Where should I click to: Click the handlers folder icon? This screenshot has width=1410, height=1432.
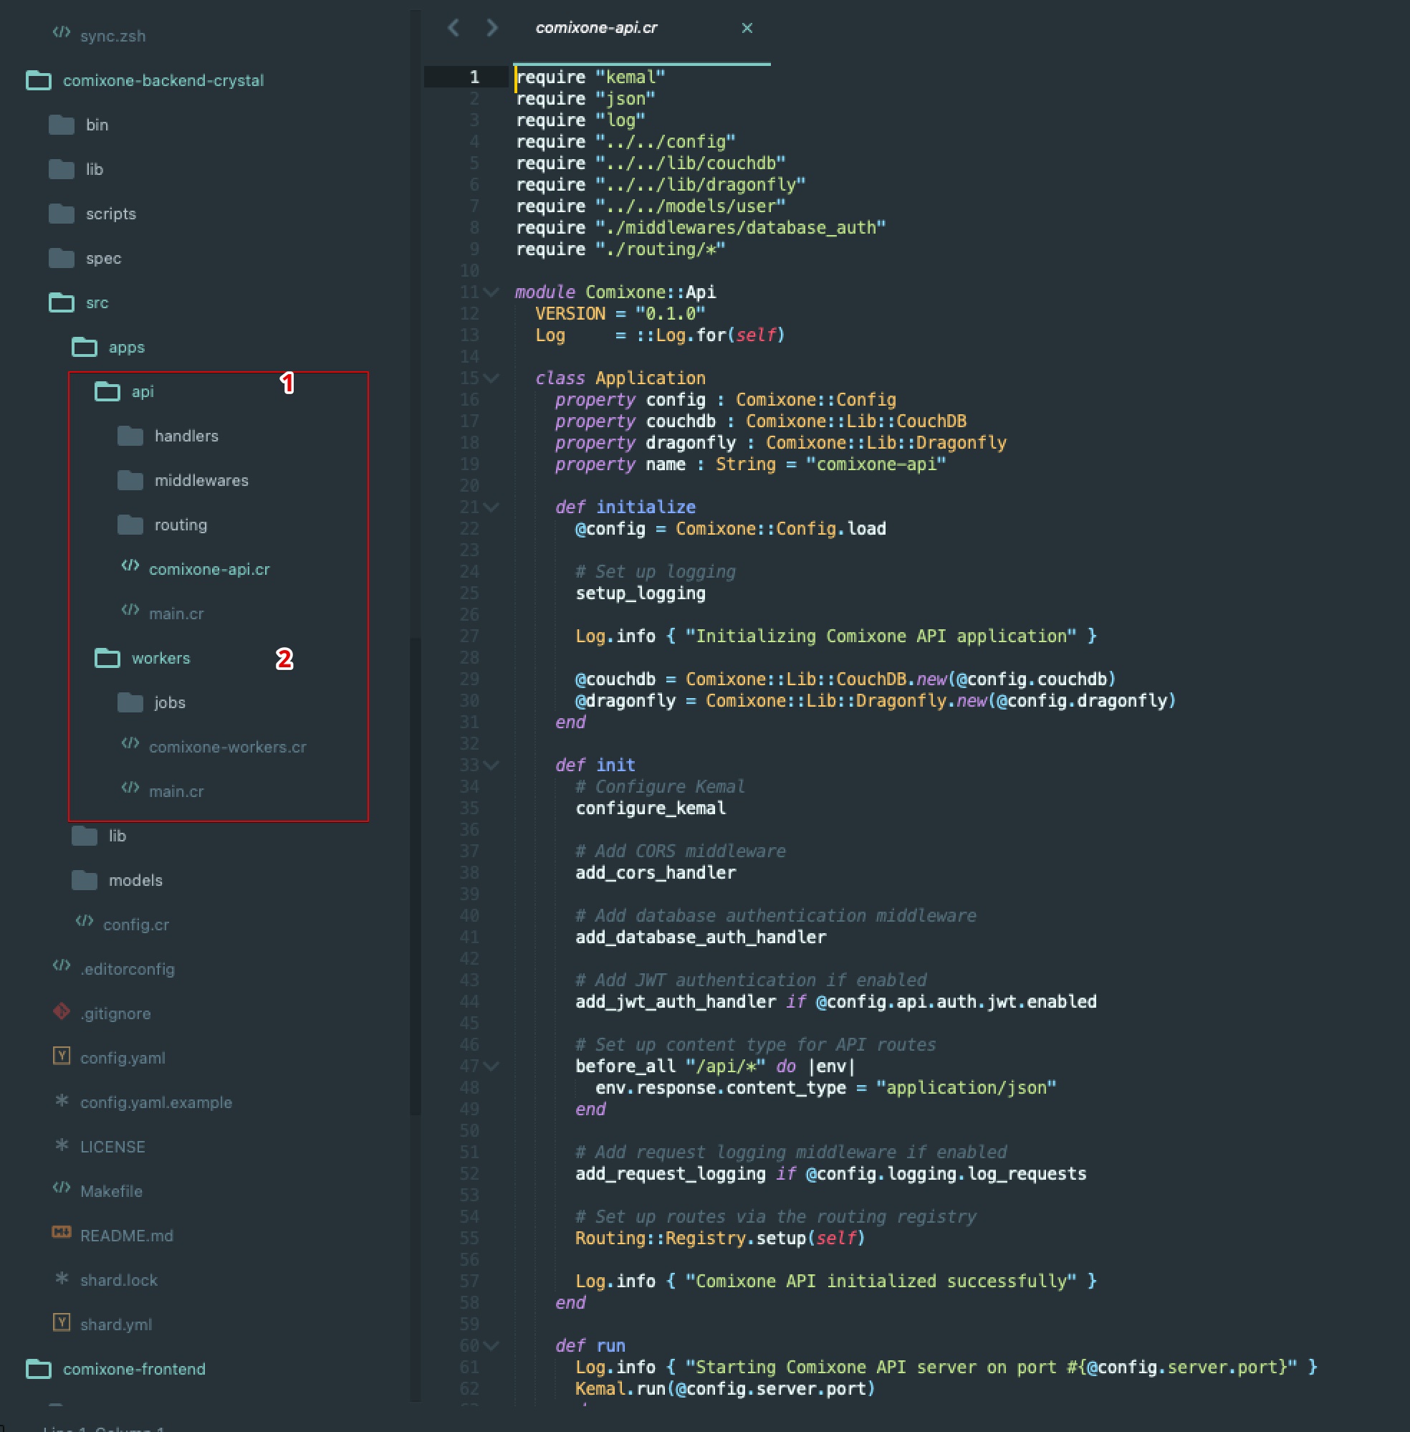click(x=130, y=436)
